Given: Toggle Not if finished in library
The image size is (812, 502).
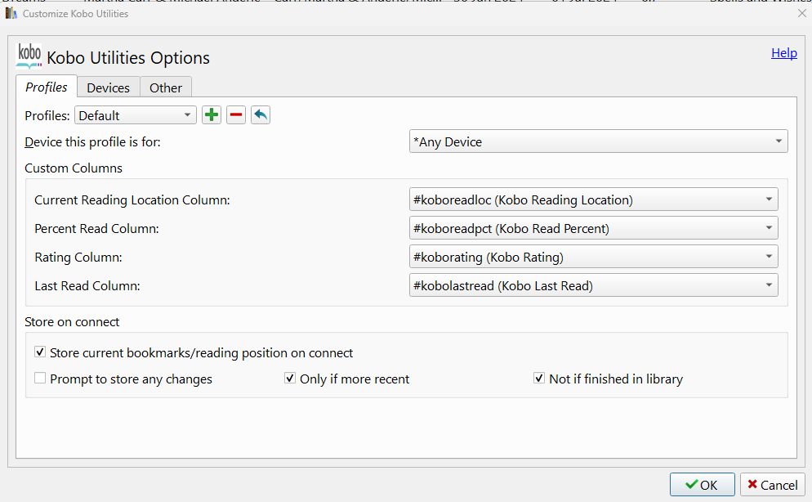Looking at the screenshot, I should click(x=539, y=379).
